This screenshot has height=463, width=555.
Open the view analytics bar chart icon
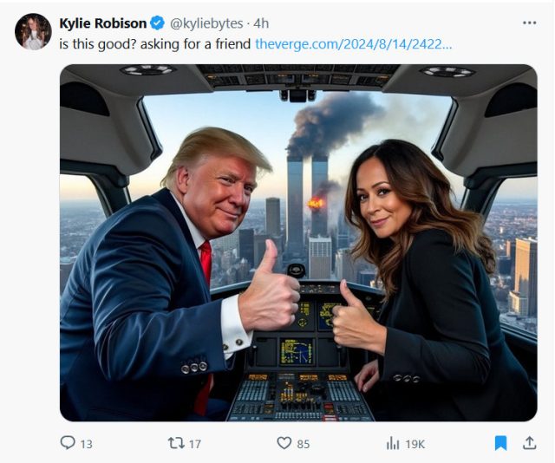393,443
